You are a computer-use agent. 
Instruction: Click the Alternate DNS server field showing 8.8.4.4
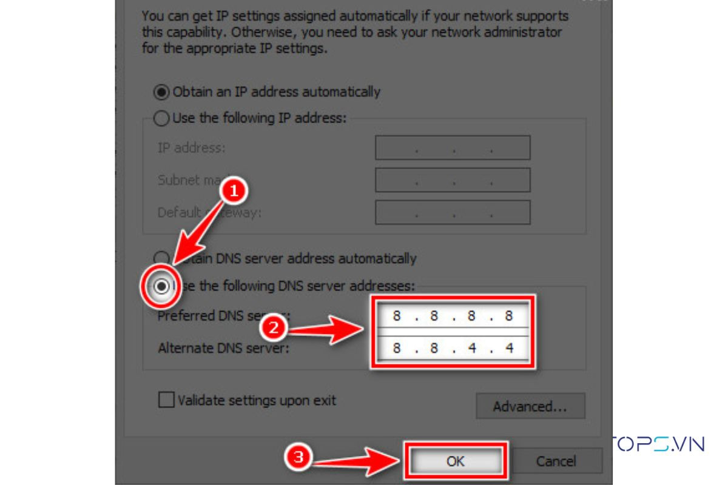453,348
